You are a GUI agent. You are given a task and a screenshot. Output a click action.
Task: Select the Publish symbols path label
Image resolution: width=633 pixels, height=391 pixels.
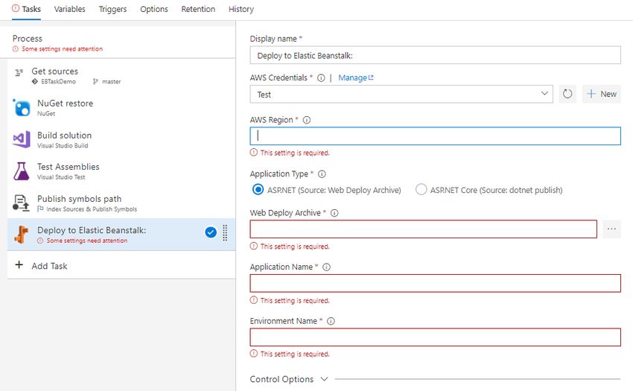coord(79,199)
